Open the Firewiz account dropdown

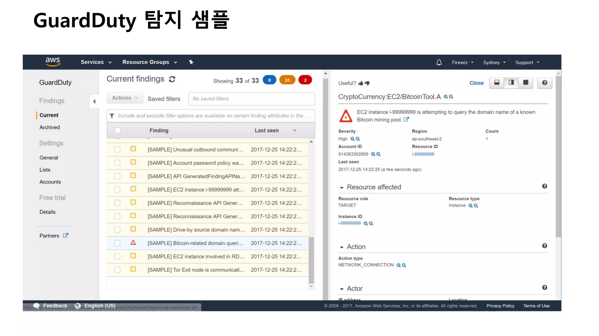[462, 62]
